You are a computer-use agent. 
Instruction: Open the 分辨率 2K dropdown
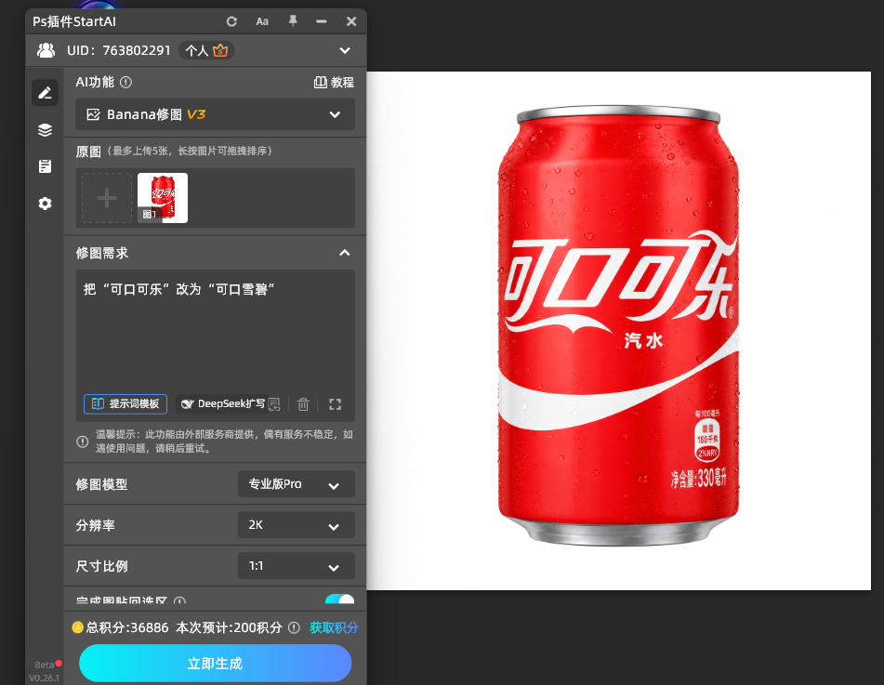coord(296,525)
